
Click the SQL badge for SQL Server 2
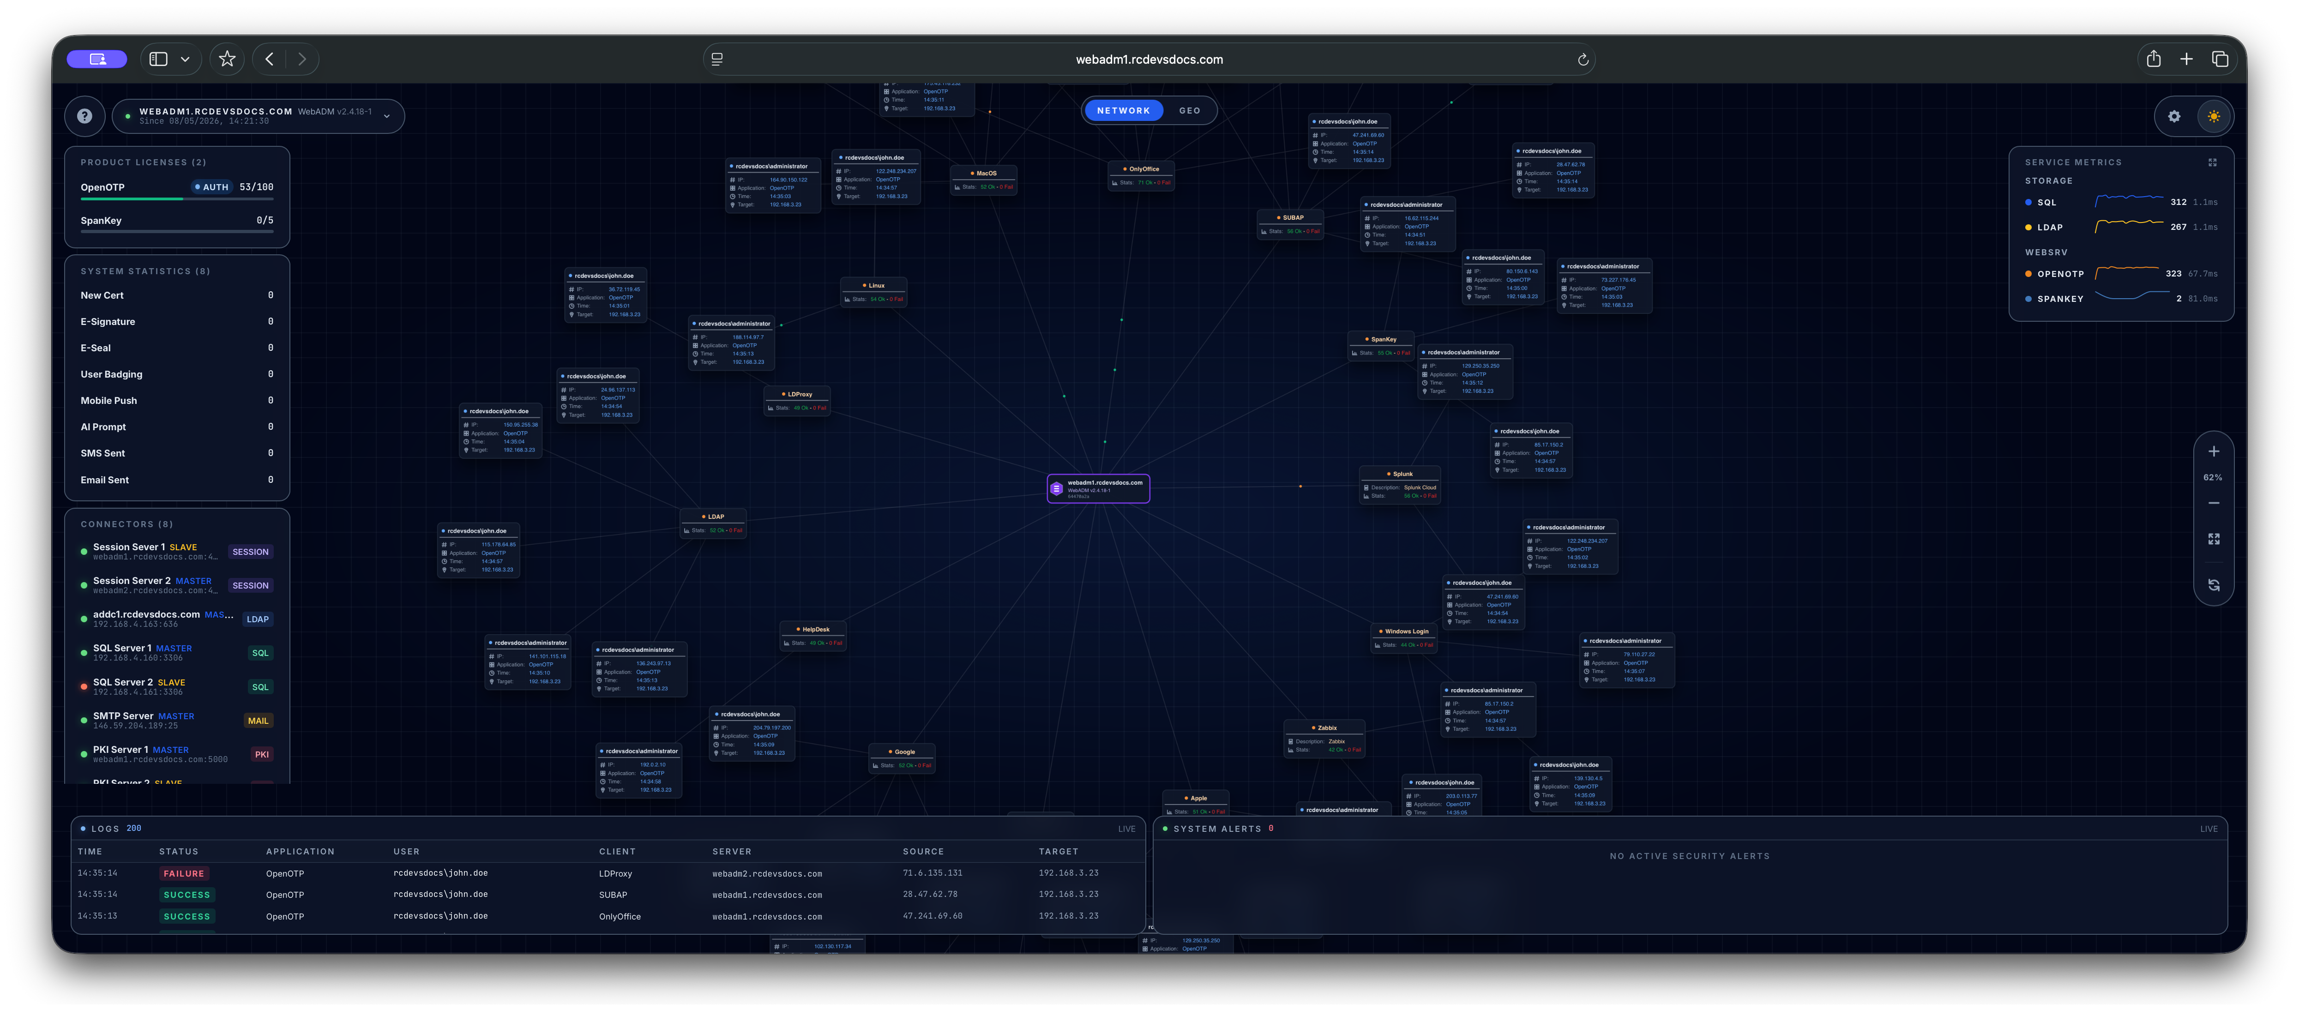tap(260, 687)
